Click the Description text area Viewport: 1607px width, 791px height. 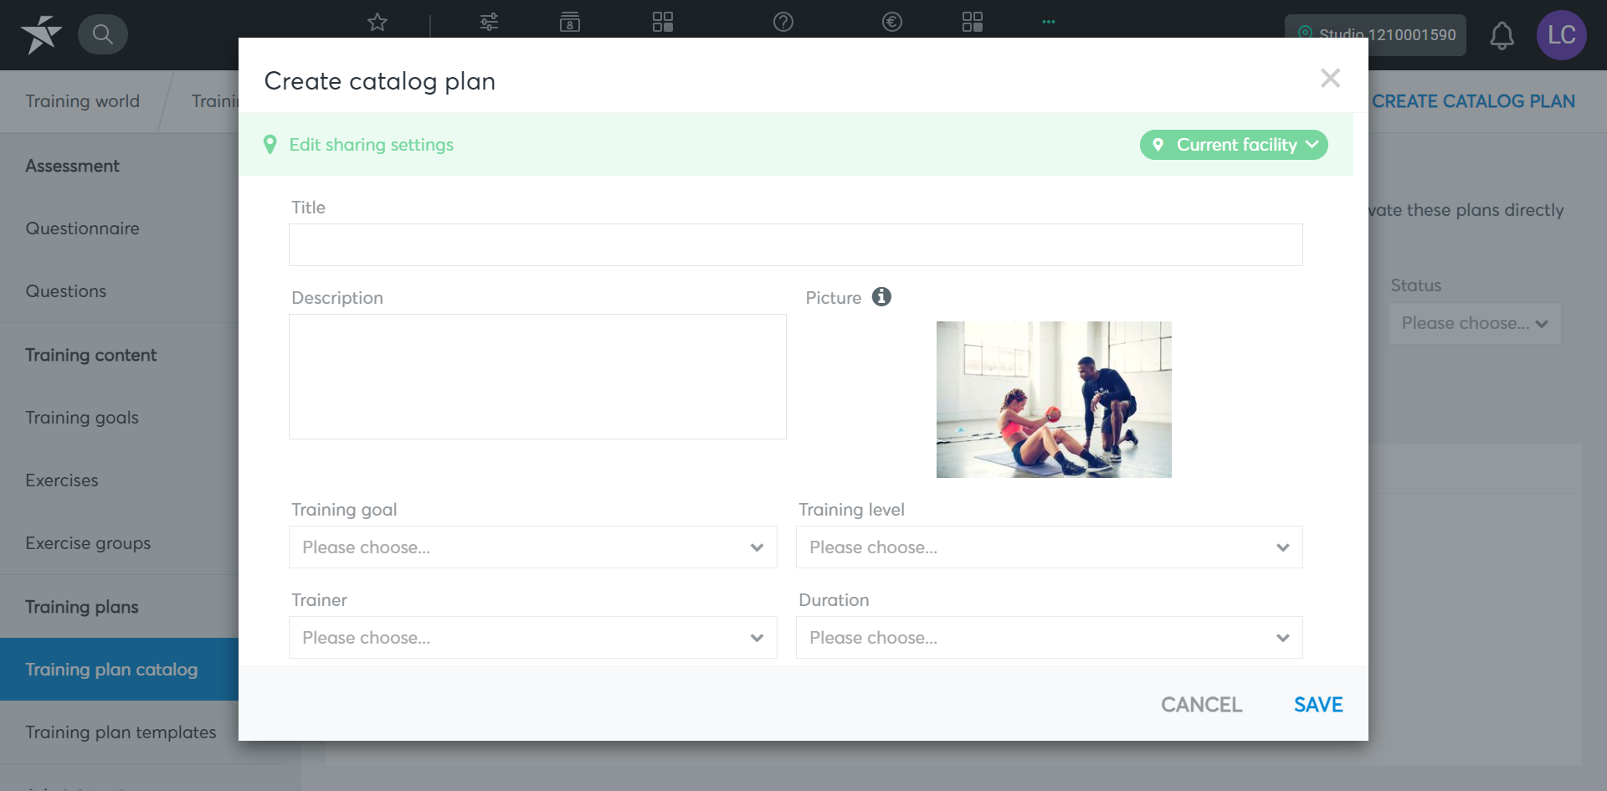pos(537,377)
